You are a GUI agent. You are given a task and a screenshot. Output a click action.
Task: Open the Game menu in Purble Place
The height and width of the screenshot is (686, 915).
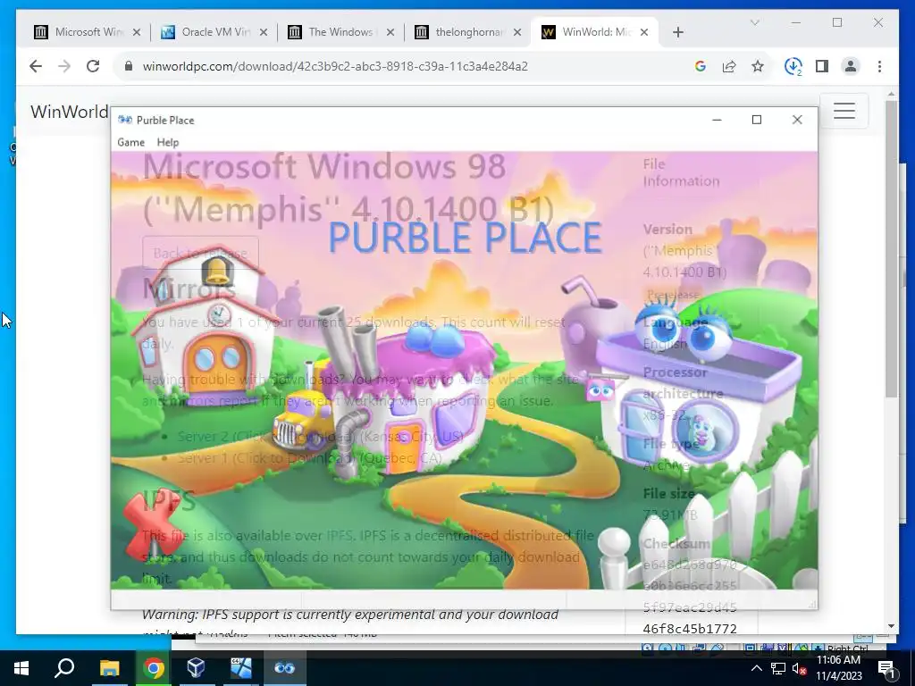tap(130, 142)
